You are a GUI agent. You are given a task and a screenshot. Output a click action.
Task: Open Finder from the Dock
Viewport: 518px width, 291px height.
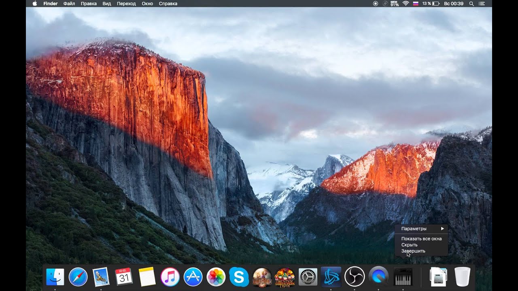55,277
